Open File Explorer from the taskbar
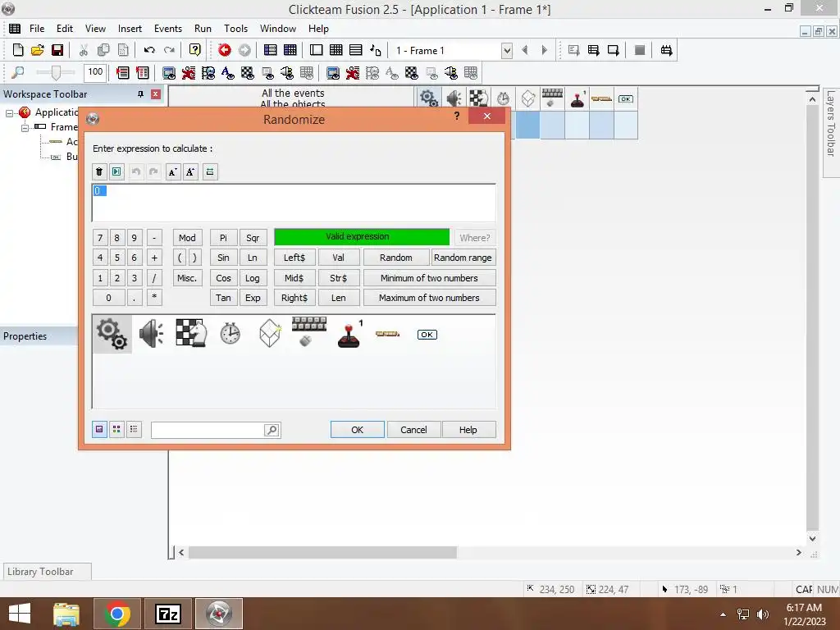840x630 pixels. (x=66, y=614)
